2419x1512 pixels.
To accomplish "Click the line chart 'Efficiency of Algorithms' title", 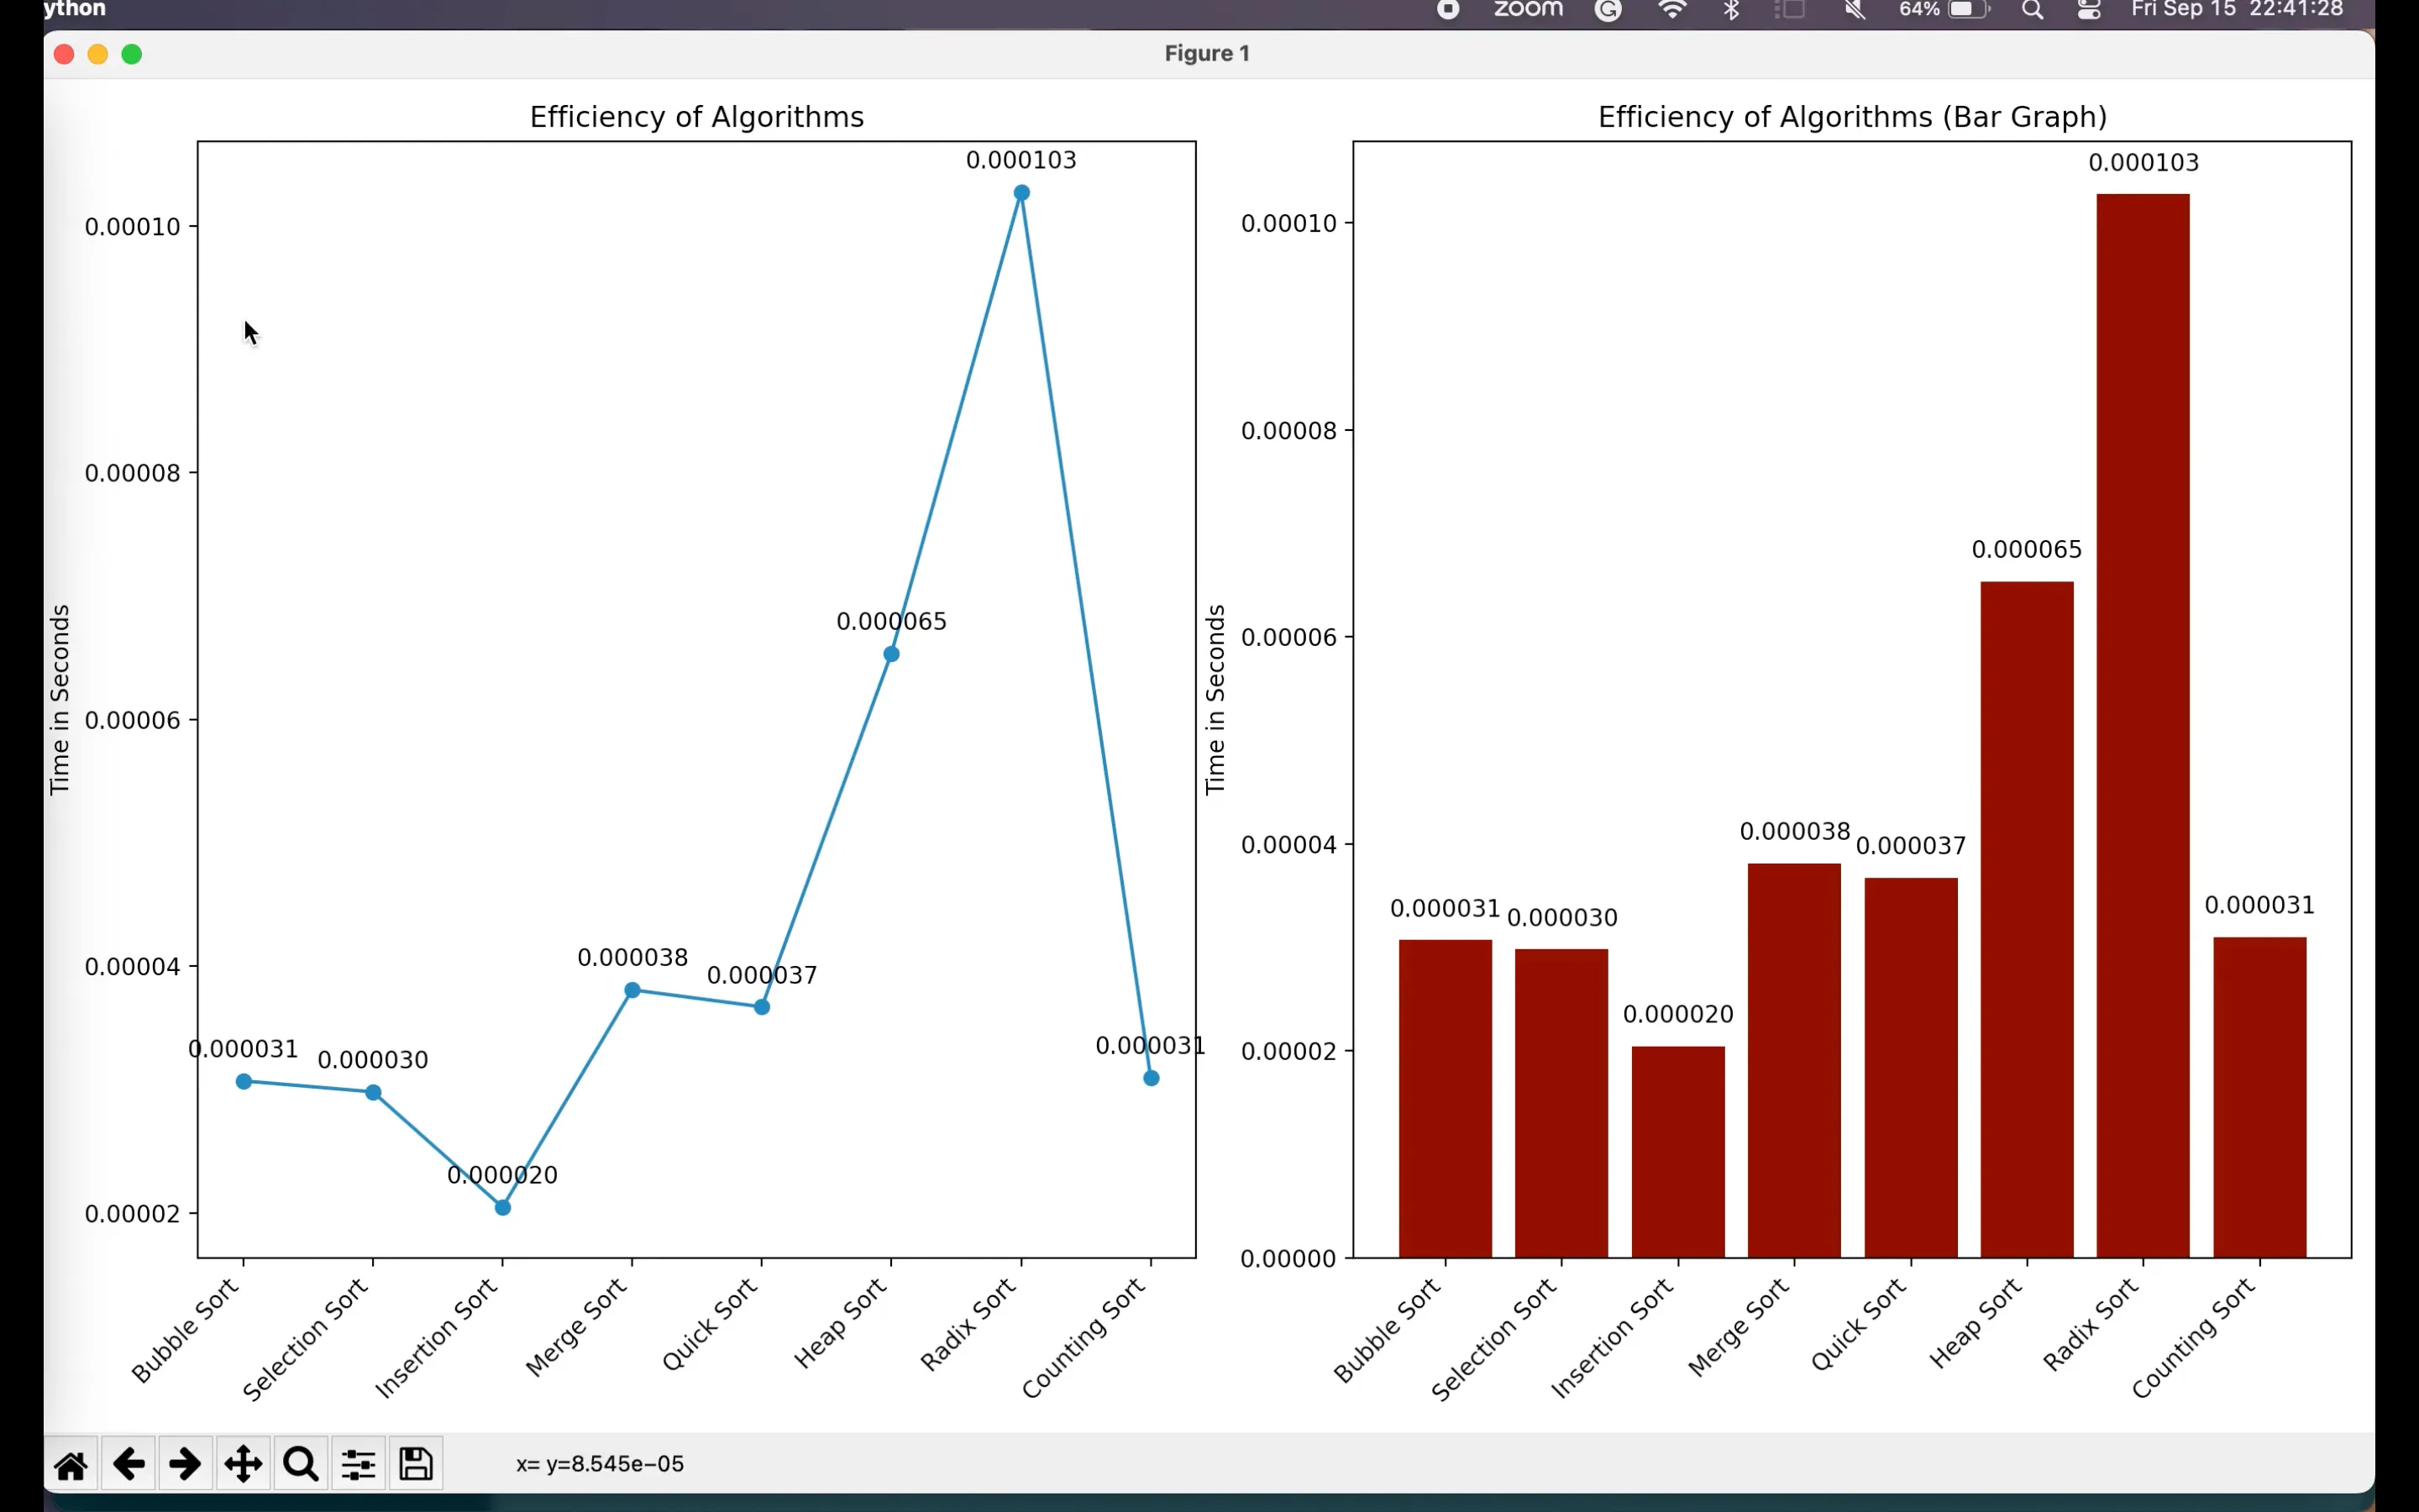I will tap(696, 117).
